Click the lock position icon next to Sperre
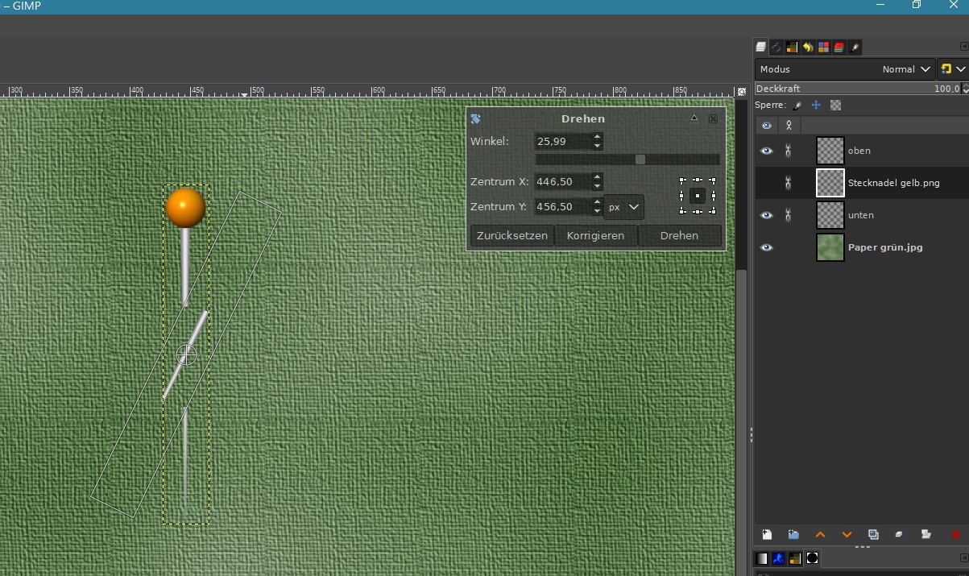 [x=816, y=105]
